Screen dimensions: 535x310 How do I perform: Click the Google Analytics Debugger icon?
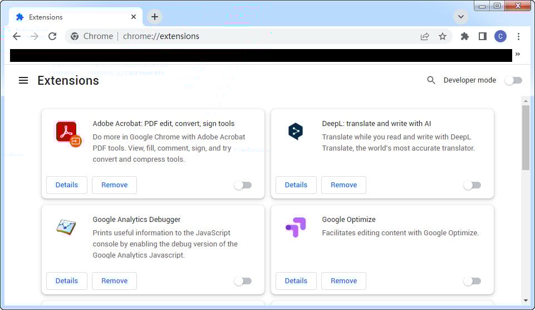pyautogui.click(x=66, y=227)
